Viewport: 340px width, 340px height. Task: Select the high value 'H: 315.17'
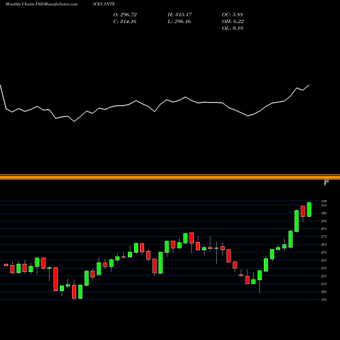(180, 15)
